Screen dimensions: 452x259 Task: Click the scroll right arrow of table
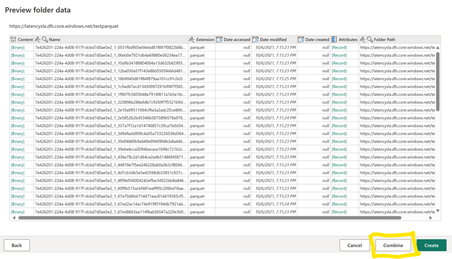431,218
